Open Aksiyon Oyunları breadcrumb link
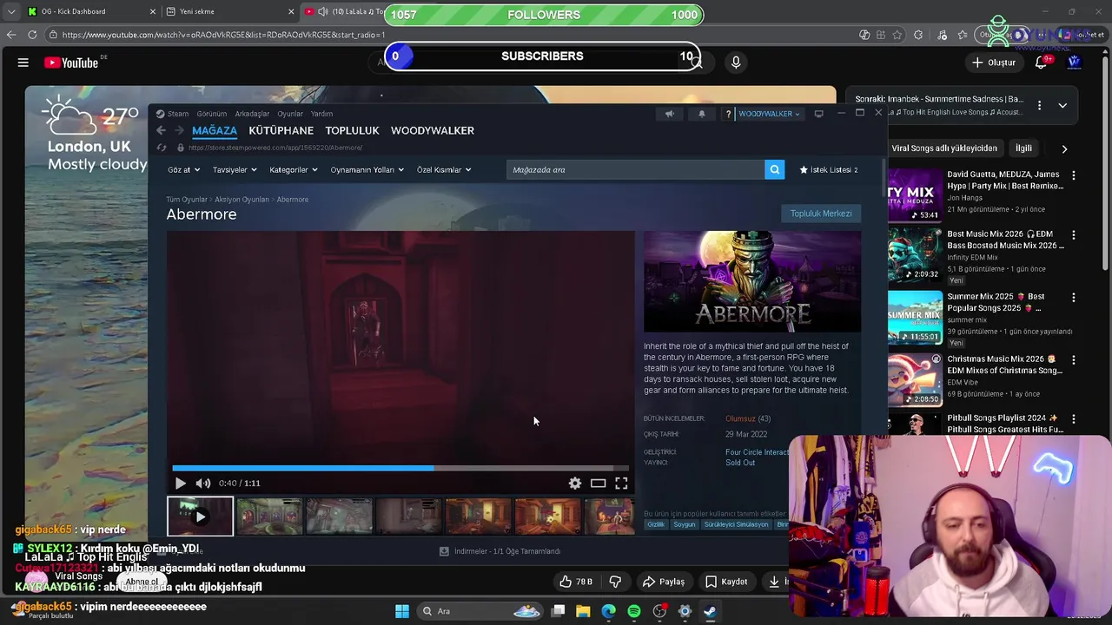This screenshot has height=625, width=1112. (x=242, y=200)
